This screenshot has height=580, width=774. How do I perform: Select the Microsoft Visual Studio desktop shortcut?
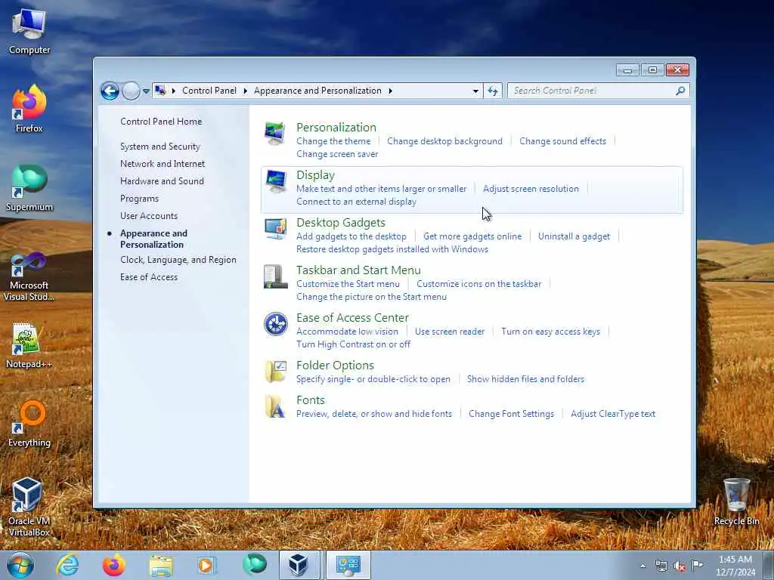tap(29, 276)
